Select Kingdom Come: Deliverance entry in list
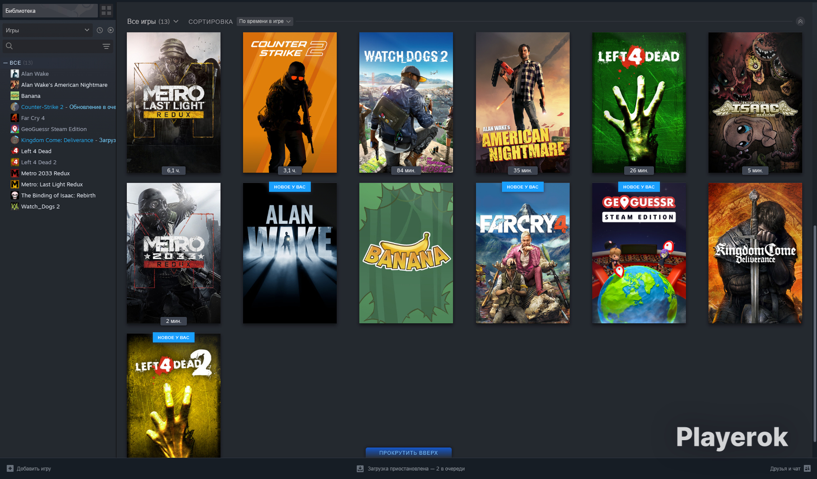 click(x=68, y=140)
